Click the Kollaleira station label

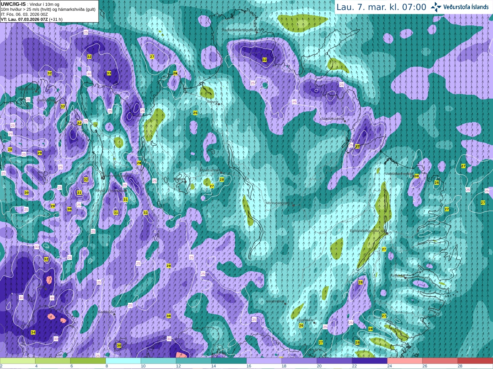coord(397,275)
